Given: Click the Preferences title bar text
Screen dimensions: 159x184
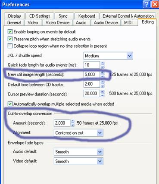Looking at the screenshot, I should pos(16,4).
